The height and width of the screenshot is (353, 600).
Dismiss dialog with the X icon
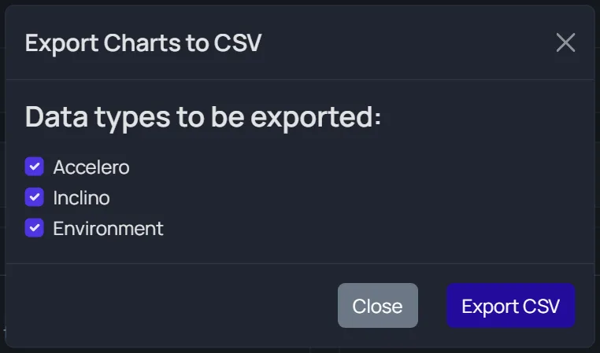pos(565,42)
